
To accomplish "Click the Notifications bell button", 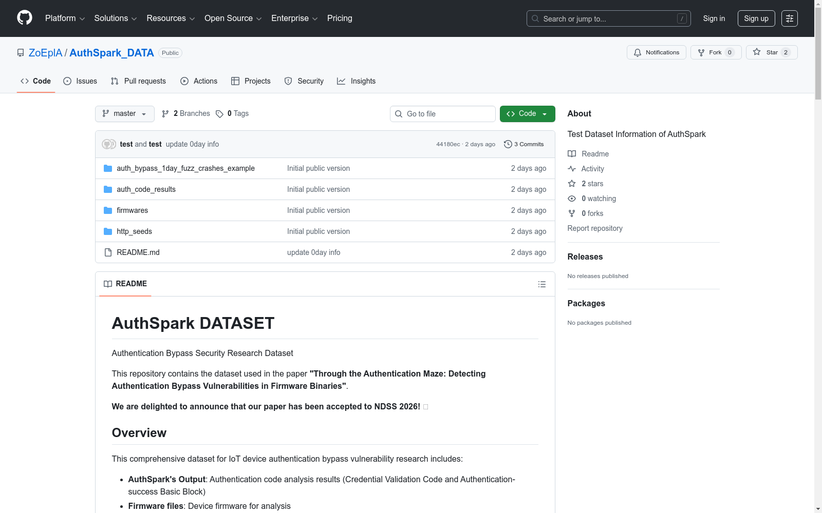I will (656, 52).
